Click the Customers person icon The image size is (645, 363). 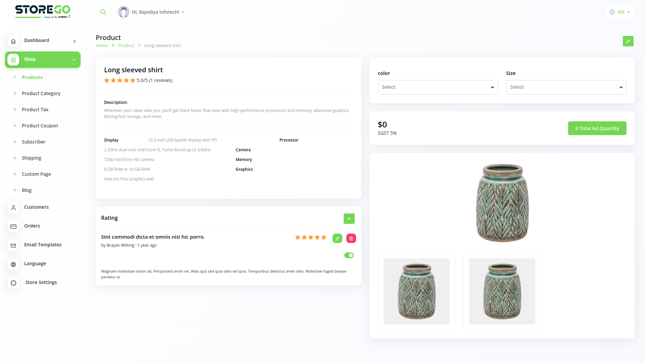point(13,207)
